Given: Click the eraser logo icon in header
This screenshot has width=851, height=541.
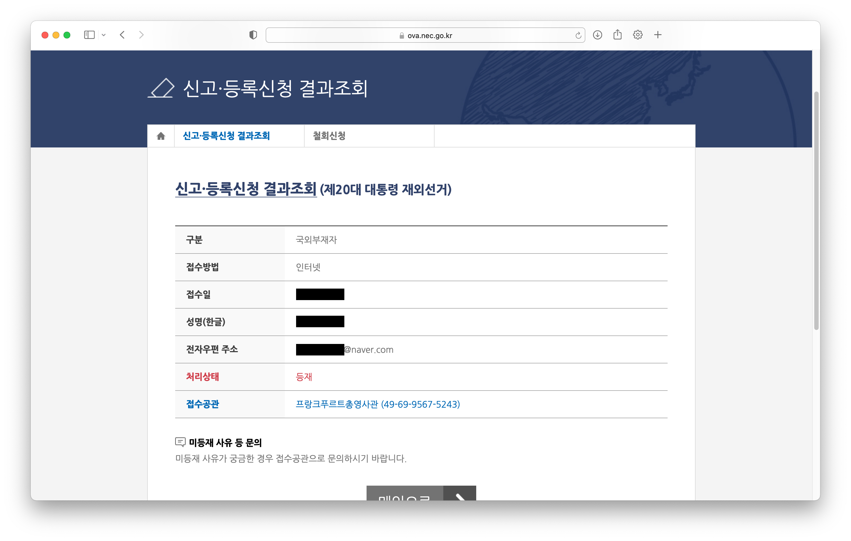Looking at the screenshot, I should [x=161, y=88].
